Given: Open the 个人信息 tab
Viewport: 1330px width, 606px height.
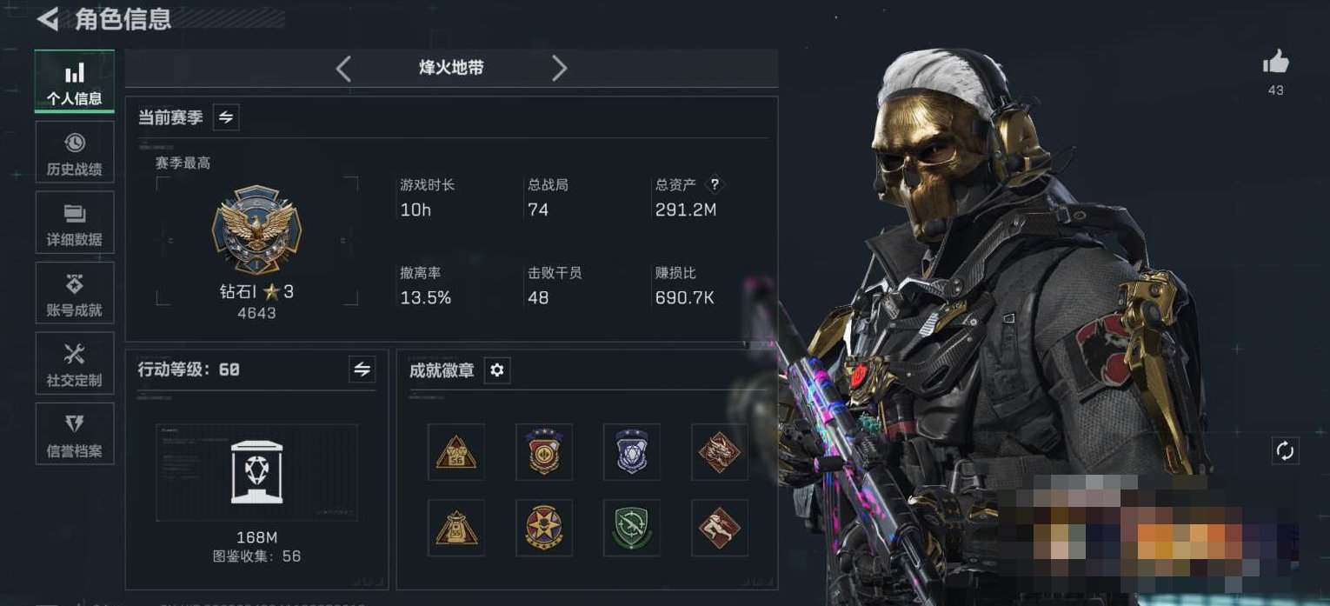Looking at the screenshot, I should click(x=75, y=82).
